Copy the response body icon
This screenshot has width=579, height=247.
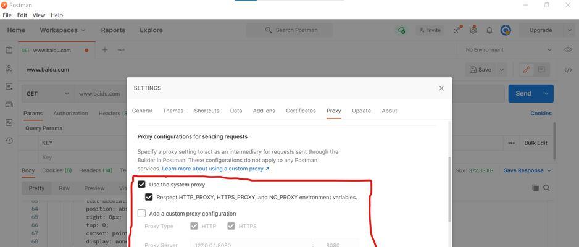tap(535, 188)
